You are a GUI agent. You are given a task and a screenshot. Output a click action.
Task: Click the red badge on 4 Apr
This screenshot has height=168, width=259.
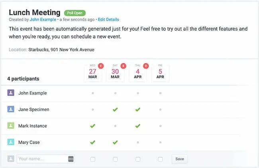146,66
